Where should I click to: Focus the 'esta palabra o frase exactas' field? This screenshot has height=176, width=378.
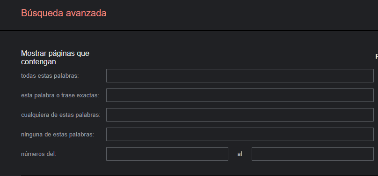pyautogui.click(x=240, y=95)
